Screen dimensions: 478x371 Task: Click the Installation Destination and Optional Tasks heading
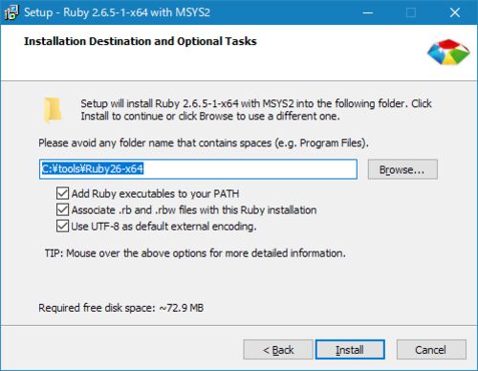141,41
